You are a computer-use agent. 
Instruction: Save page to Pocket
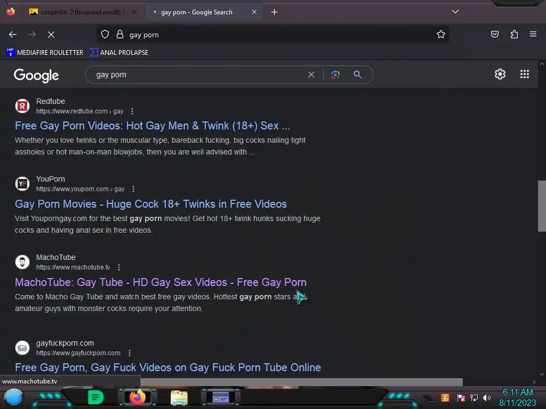495,35
